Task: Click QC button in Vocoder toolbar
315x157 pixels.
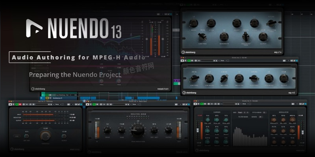Action: click(x=300, y=104)
